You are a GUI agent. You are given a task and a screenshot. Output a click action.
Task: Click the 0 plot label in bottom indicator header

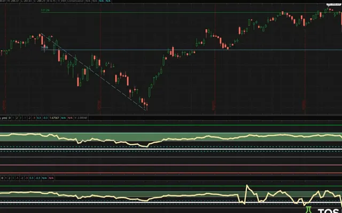pos(2,178)
